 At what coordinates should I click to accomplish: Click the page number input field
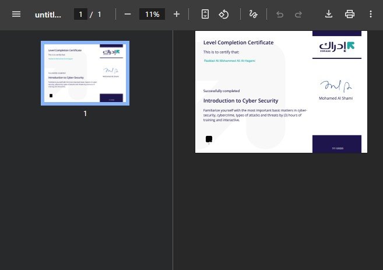coord(80,14)
